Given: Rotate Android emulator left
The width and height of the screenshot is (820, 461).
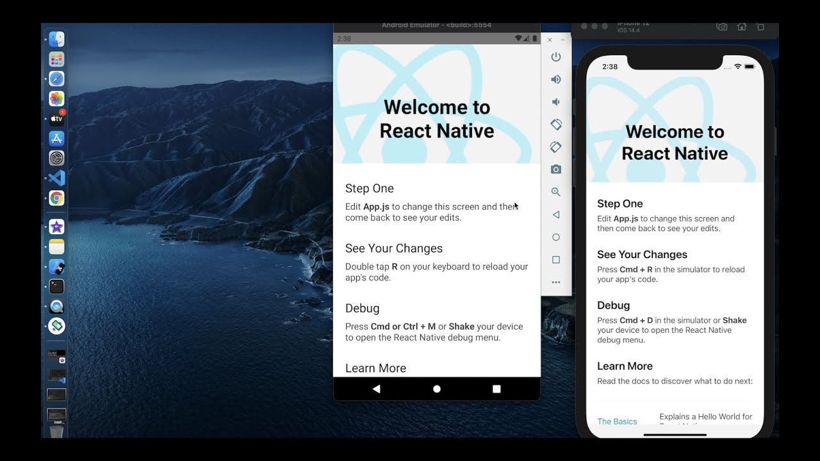Looking at the screenshot, I should (556, 124).
